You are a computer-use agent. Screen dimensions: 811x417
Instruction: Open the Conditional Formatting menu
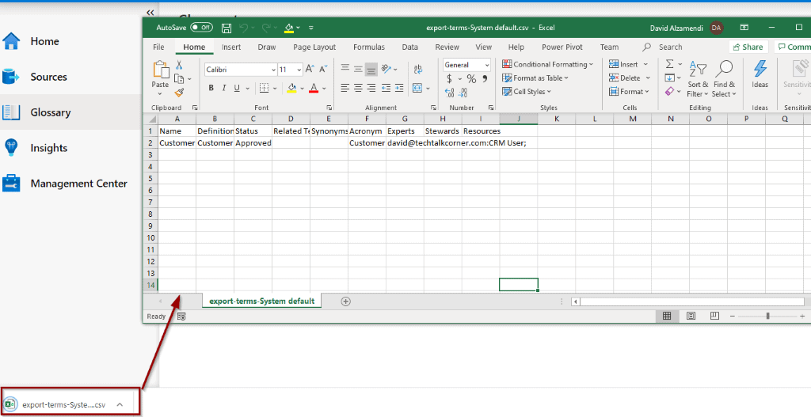(547, 65)
